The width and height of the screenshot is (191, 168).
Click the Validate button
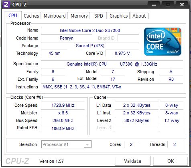133,161
